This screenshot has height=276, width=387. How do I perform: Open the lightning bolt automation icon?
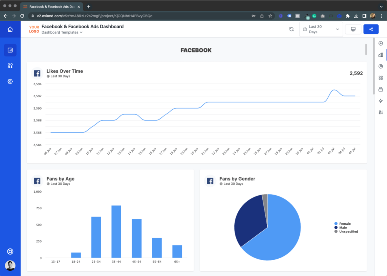pos(381,101)
